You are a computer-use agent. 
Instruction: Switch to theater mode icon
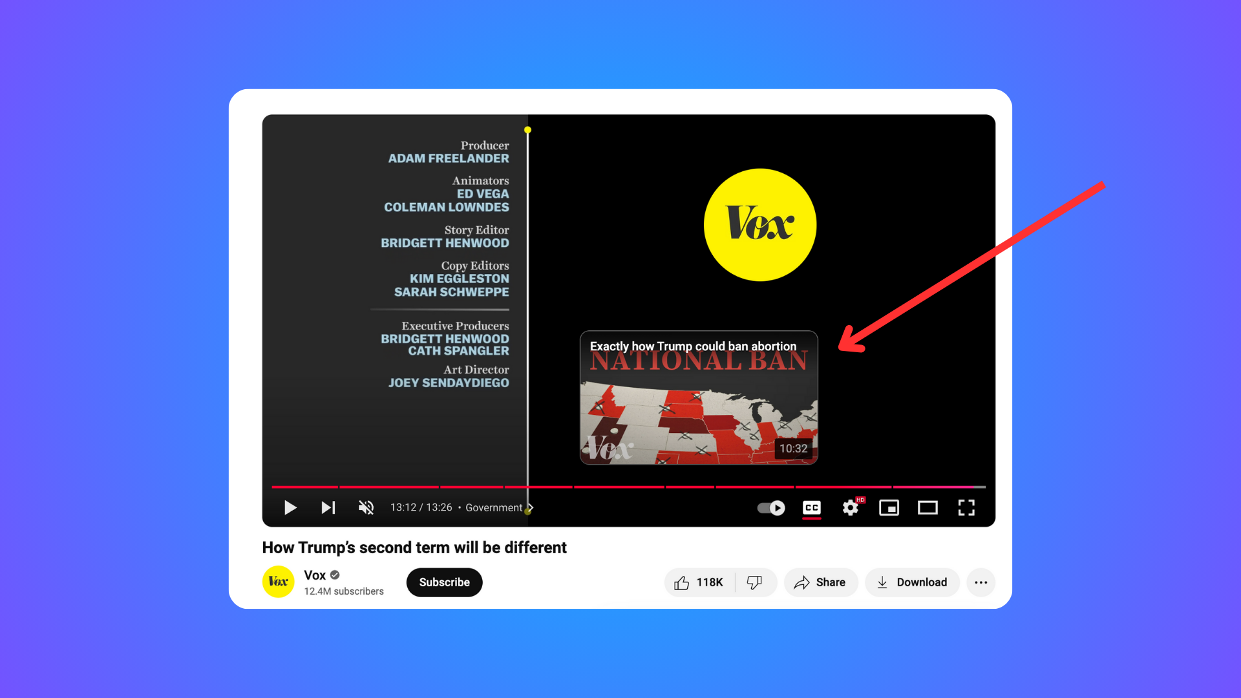(928, 507)
